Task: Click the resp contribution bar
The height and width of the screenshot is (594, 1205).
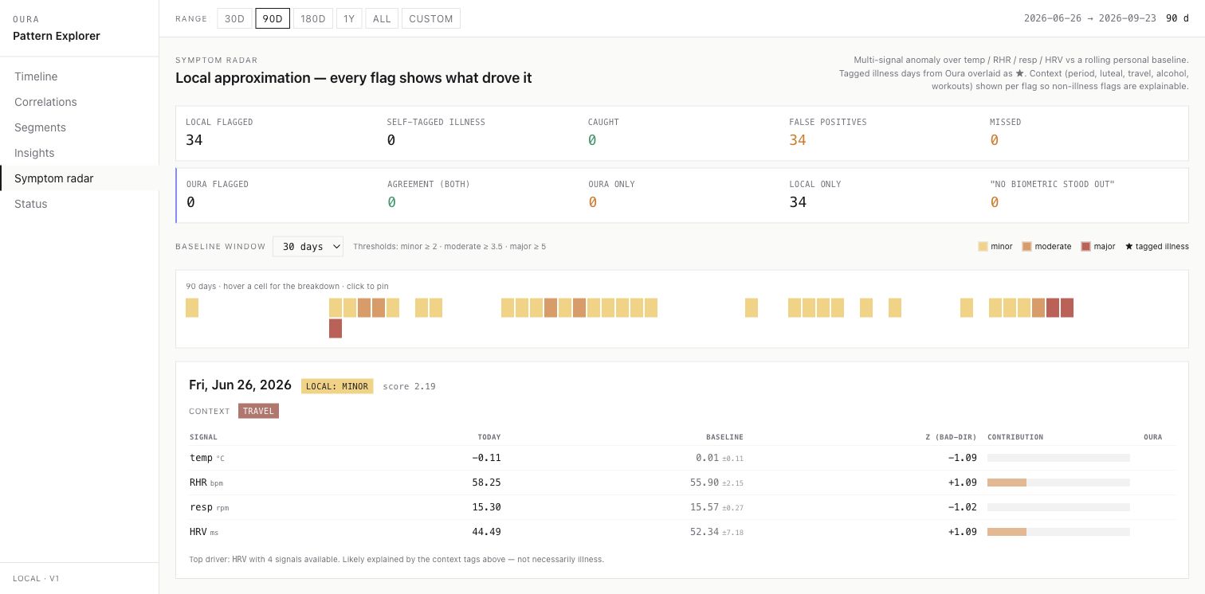Action: (x=1058, y=507)
